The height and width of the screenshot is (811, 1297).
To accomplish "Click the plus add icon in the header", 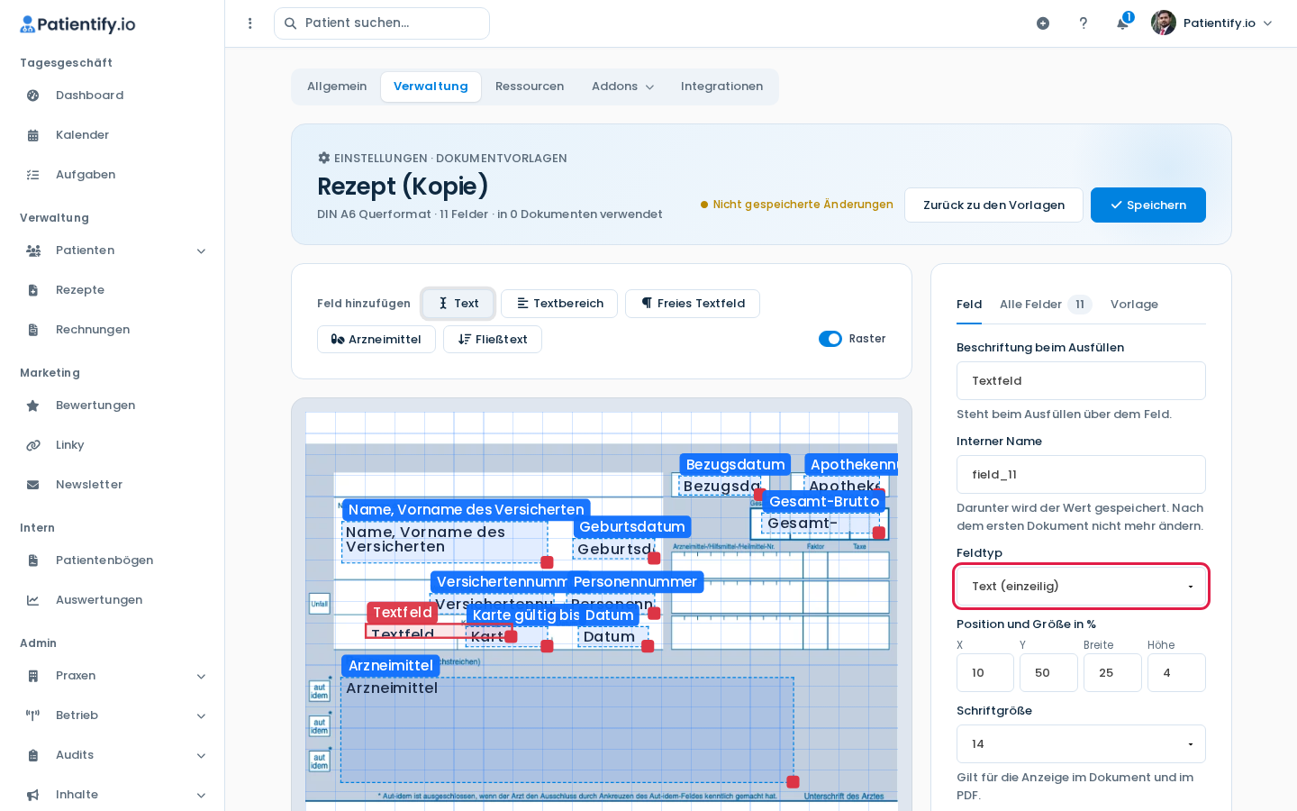I will (1043, 23).
